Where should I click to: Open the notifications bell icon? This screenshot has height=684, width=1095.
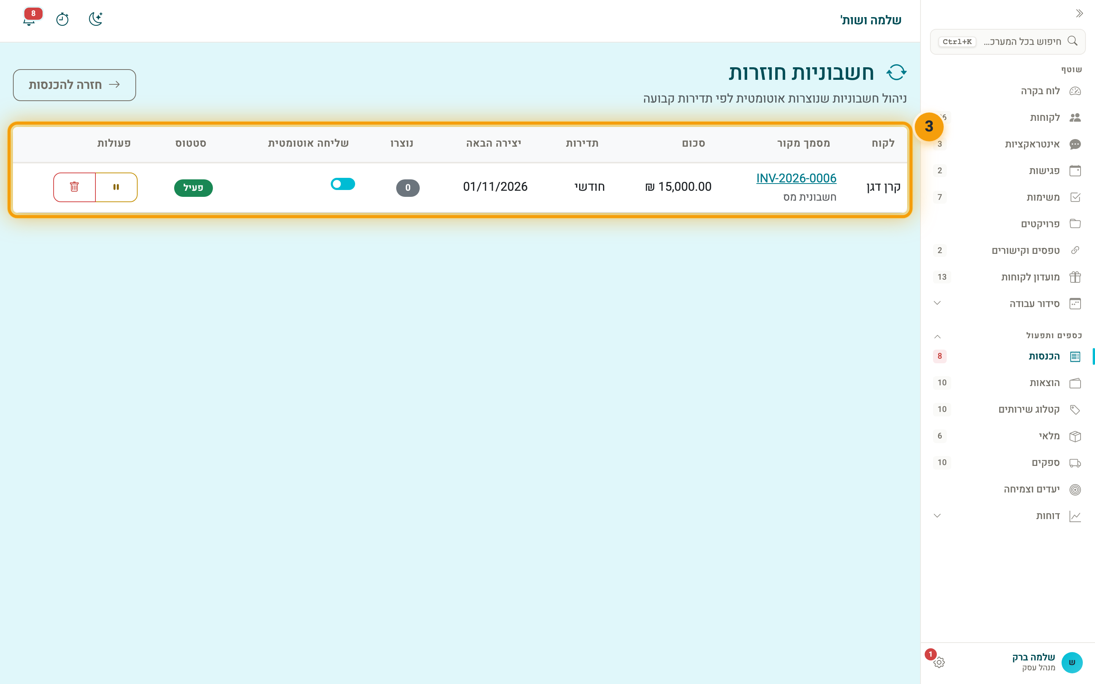(x=29, y=19)
